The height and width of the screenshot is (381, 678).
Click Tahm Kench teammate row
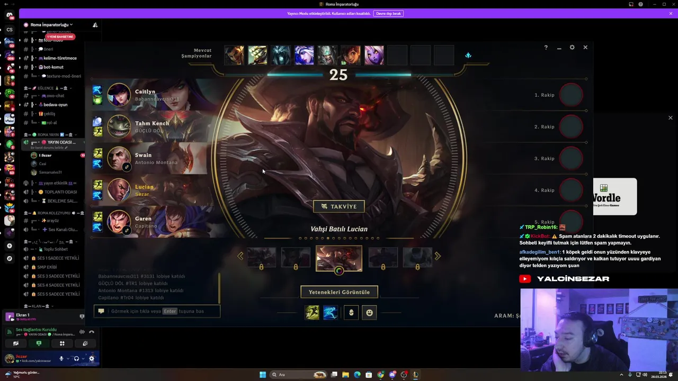click(151, 126)
